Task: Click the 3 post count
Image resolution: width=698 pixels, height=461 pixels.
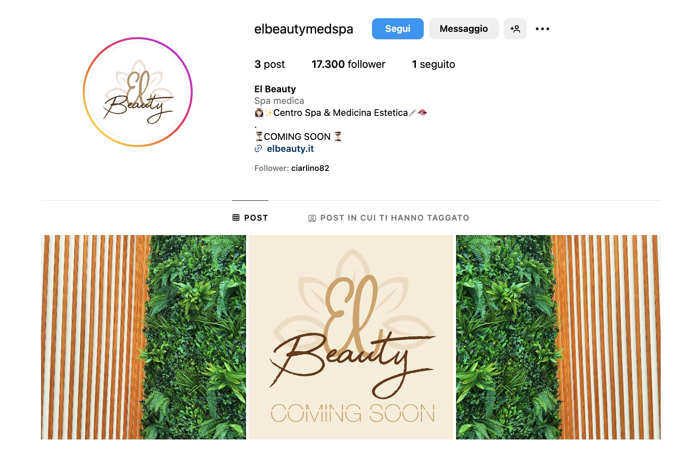Action: [x=270, y=64]
